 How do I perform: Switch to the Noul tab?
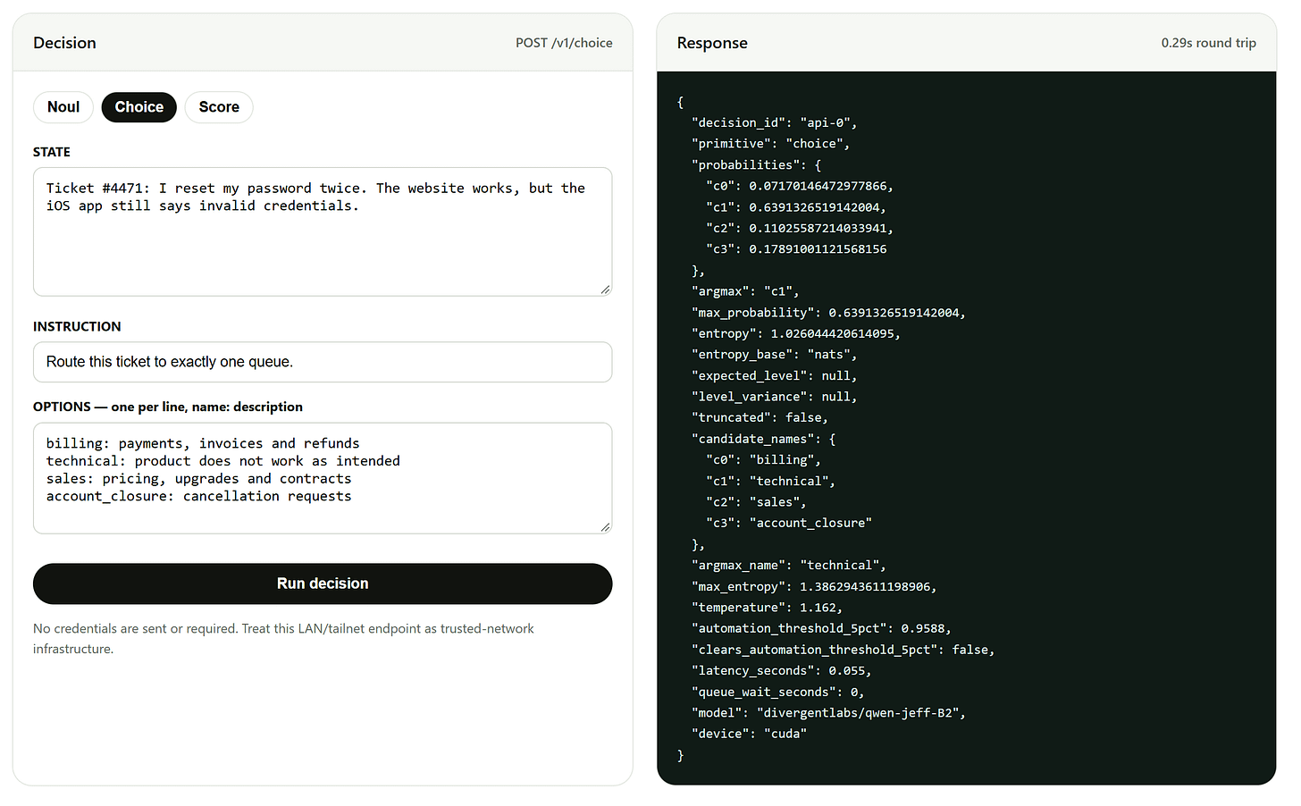coord(63,107)
